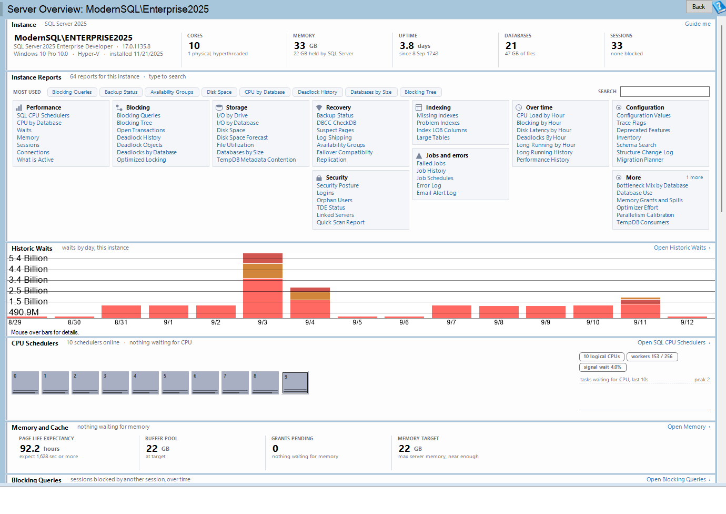Click the Recovery section icon
Screen dimensions: 726x514
319,107
